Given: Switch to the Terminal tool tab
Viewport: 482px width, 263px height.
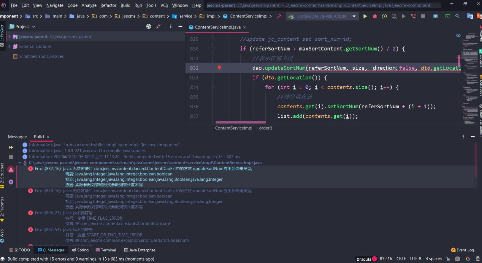Looking at the screenshot, I should tap(106, 250).
